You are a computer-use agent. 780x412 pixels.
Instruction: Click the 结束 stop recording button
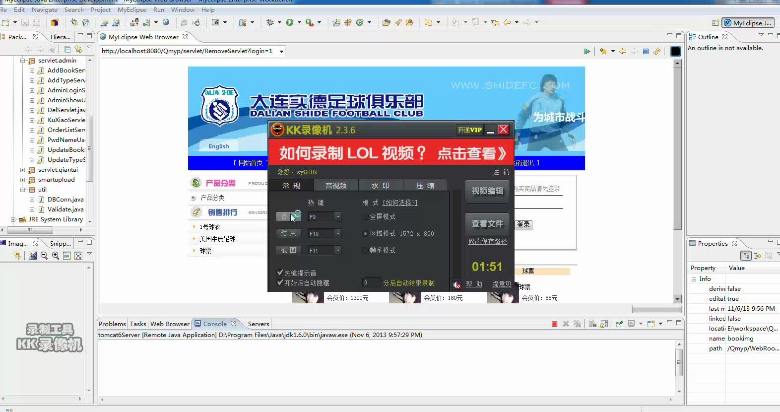(x=289, y=233)
